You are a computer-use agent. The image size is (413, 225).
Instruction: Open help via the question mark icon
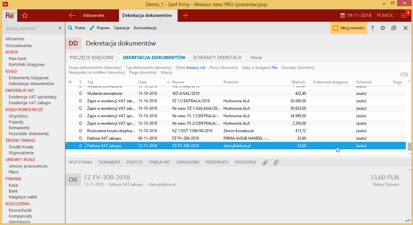tap(372, 28)
